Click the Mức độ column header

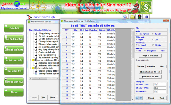pos(102,30)
